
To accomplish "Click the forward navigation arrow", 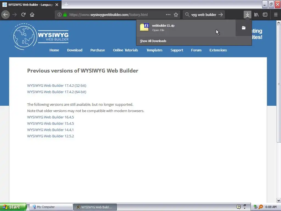I will (15, 15).
